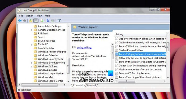Open the blue Help toolbar icon
The width and height of the screenshot is (186, 99).
48,21
